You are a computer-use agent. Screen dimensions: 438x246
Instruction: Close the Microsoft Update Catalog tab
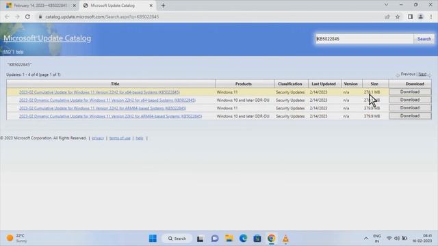(151, 5)
